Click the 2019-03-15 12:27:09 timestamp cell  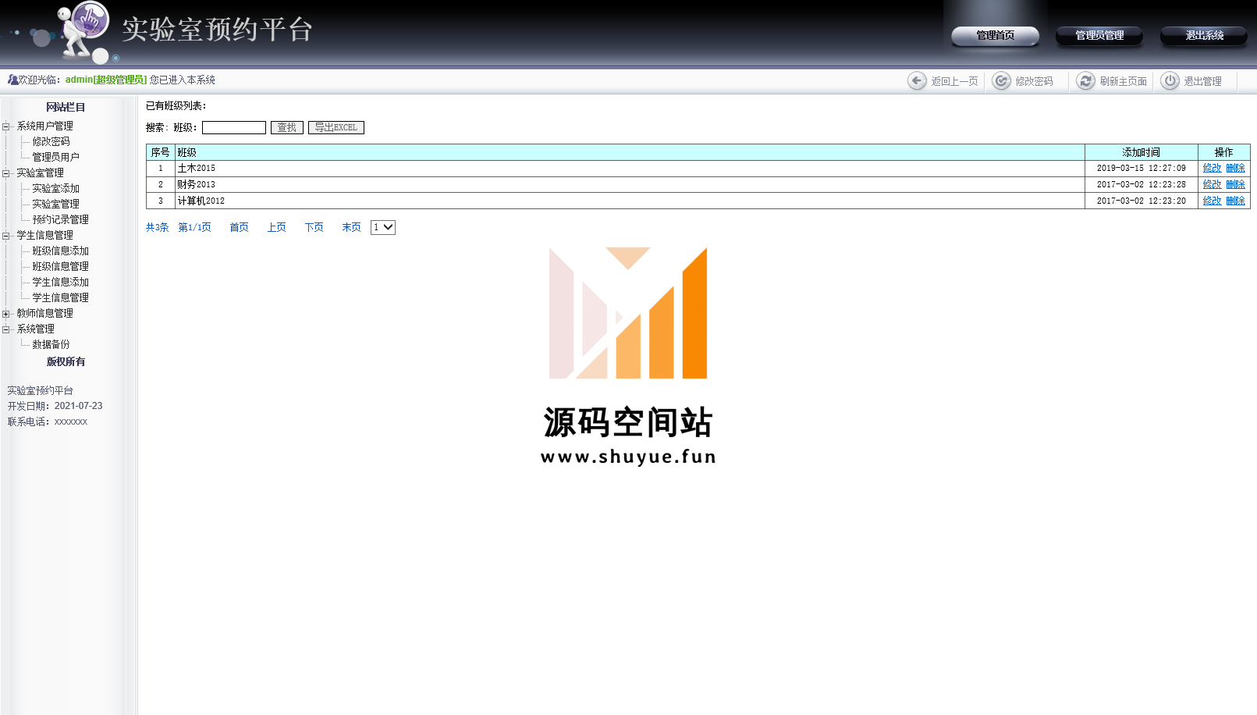coord(1142,168)
